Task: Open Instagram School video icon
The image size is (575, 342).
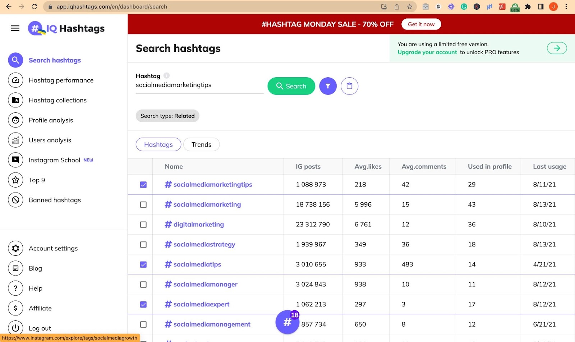Action: tap(15, 160)
